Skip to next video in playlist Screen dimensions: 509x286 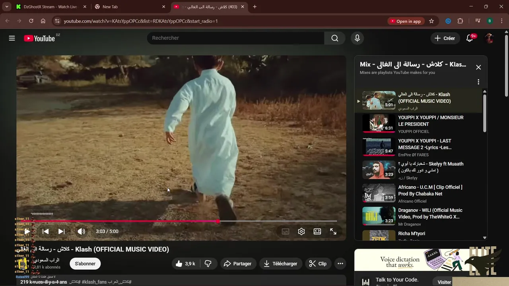click(x=61, y=231)
